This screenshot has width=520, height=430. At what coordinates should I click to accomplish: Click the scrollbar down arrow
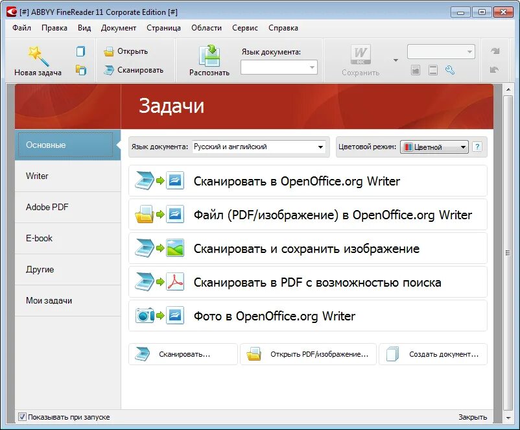pos(508,418)
